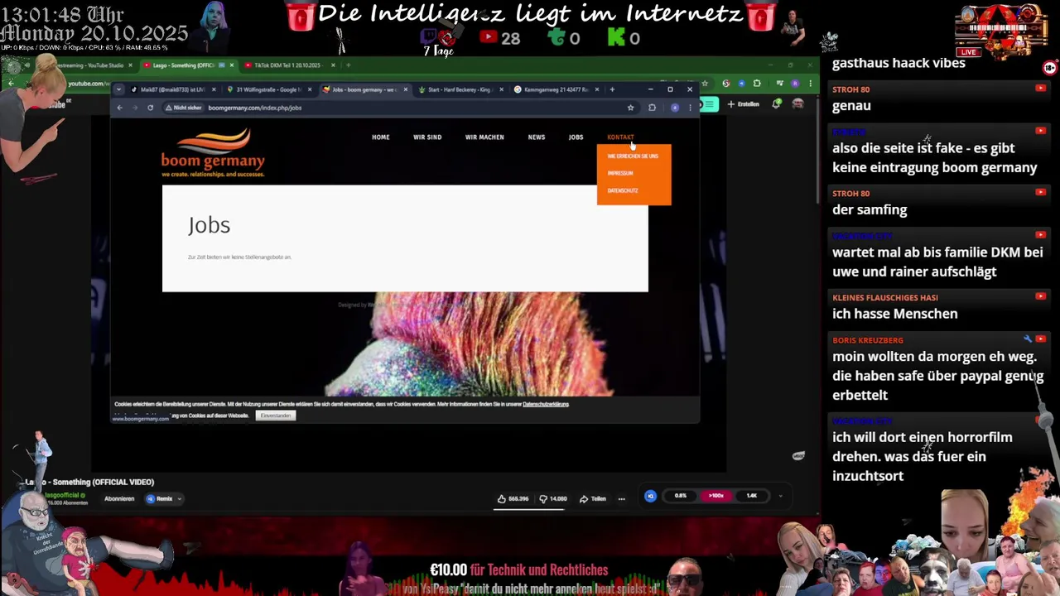Open the tab search dropdown arrow
Screen dimensions: 1060x596
pyautogui.click(x=118, y=89)
